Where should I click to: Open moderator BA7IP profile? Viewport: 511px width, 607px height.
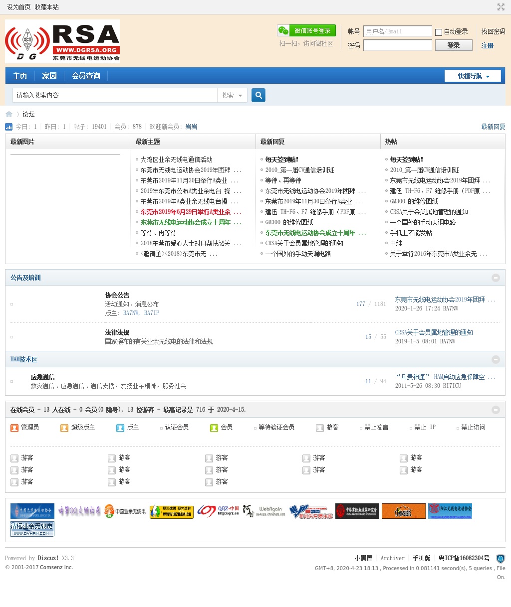(152, 313)
